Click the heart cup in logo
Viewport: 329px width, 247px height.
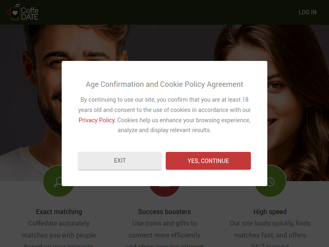click(14, 13)
